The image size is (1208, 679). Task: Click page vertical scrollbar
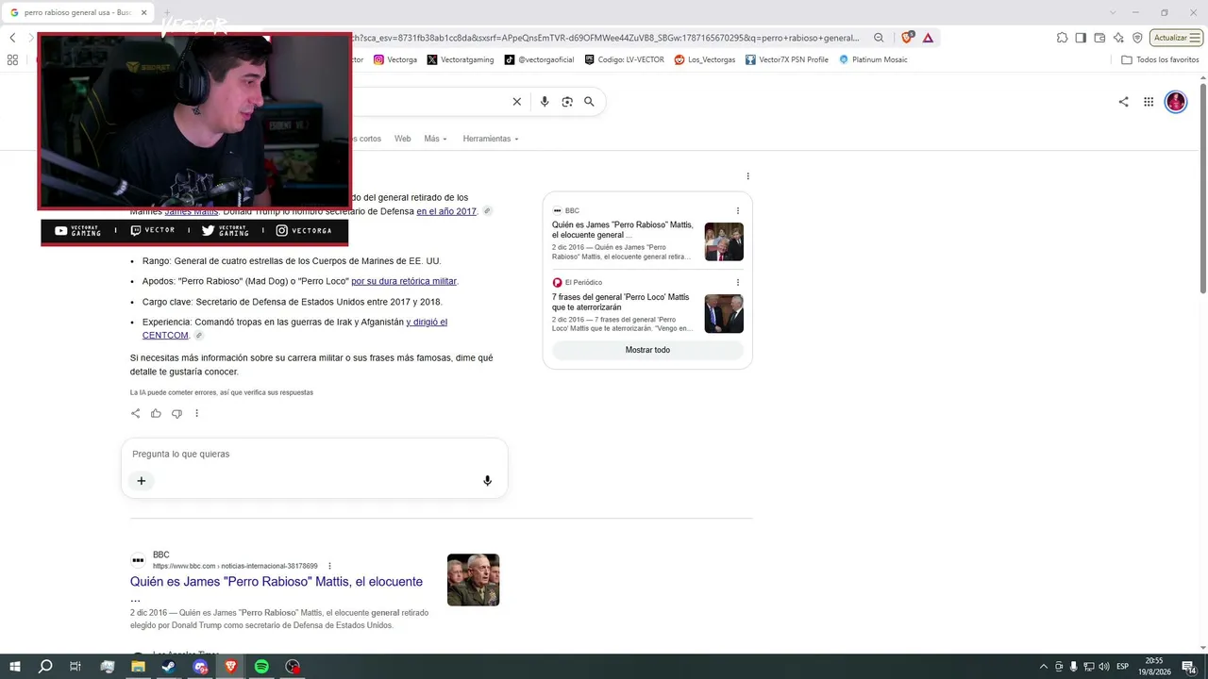(x=1202, y=189)
